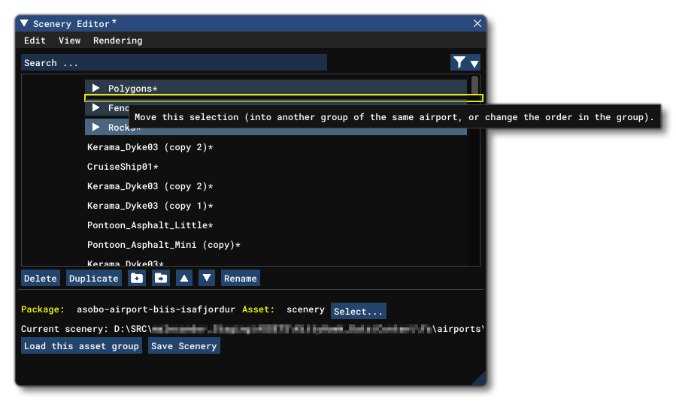Screen dimensions: 676x401
Task: Select the Polygons group row label
Action: point(133,89)
